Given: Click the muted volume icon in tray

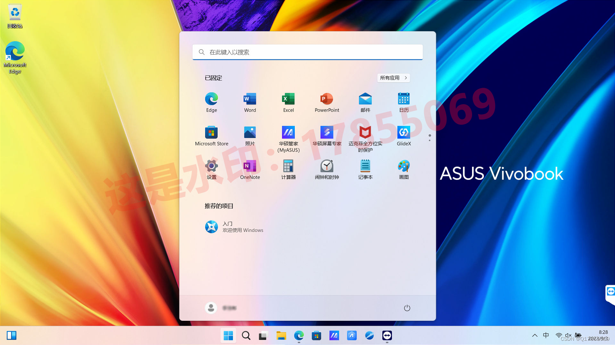Looking at the screenshot, I should (568, 335).
